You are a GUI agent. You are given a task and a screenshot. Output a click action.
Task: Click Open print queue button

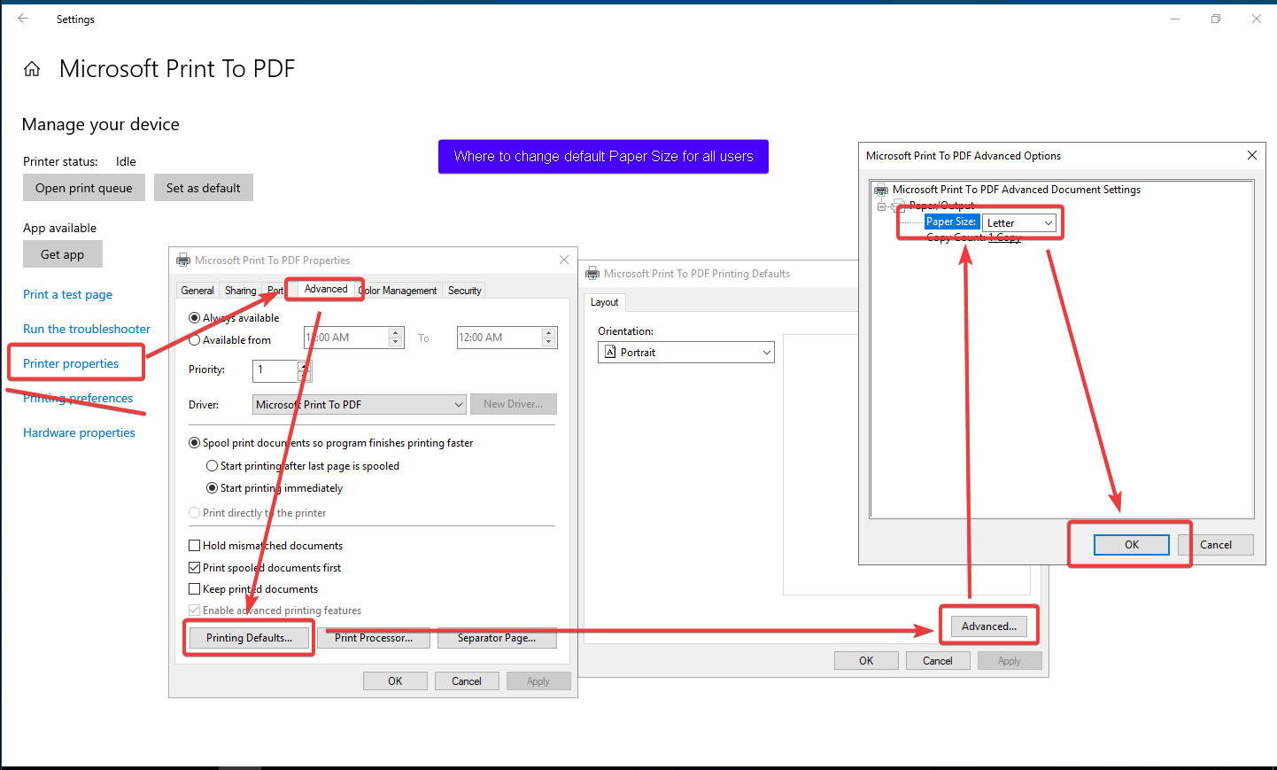pyautogui.click(x=84, y=188)
